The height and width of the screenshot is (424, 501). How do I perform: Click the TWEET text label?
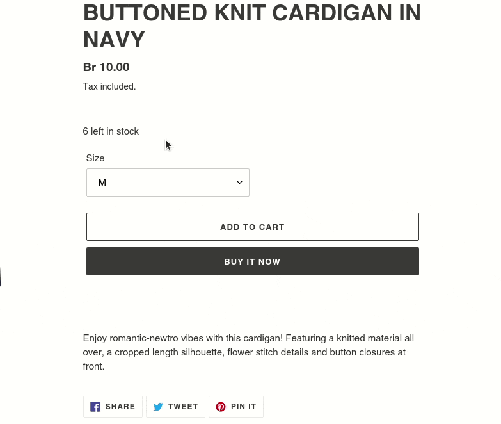tap(183, 407)
